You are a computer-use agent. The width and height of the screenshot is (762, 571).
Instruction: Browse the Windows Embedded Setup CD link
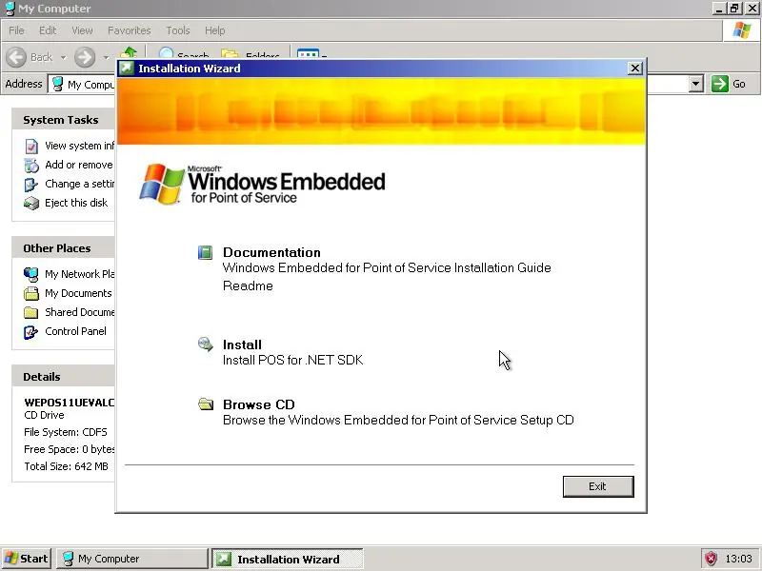398,420
